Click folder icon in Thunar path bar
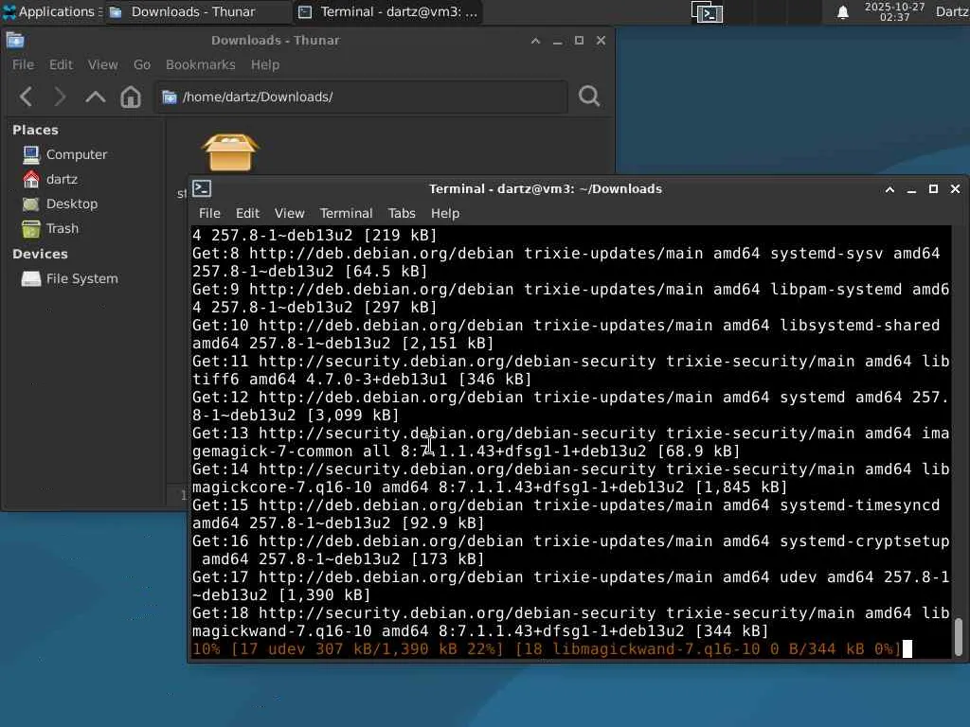 [170, 98]
